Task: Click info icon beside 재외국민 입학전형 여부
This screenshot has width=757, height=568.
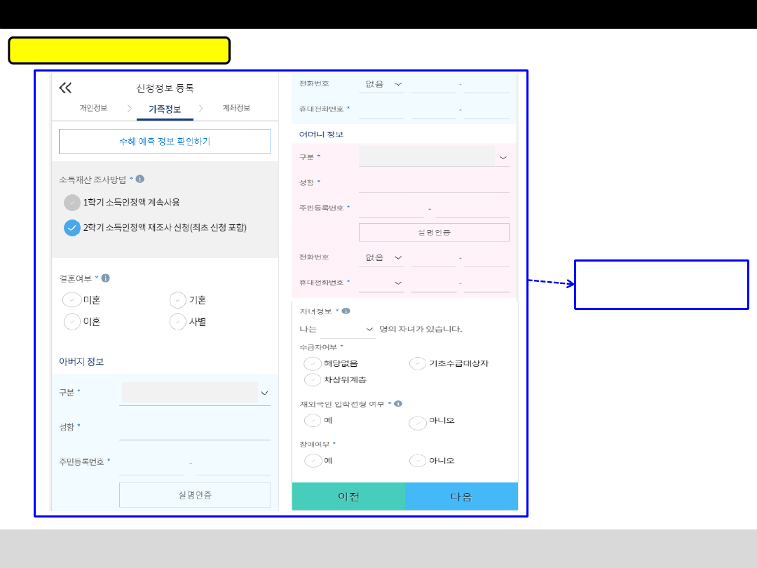Action: click(x=398, y=404)
